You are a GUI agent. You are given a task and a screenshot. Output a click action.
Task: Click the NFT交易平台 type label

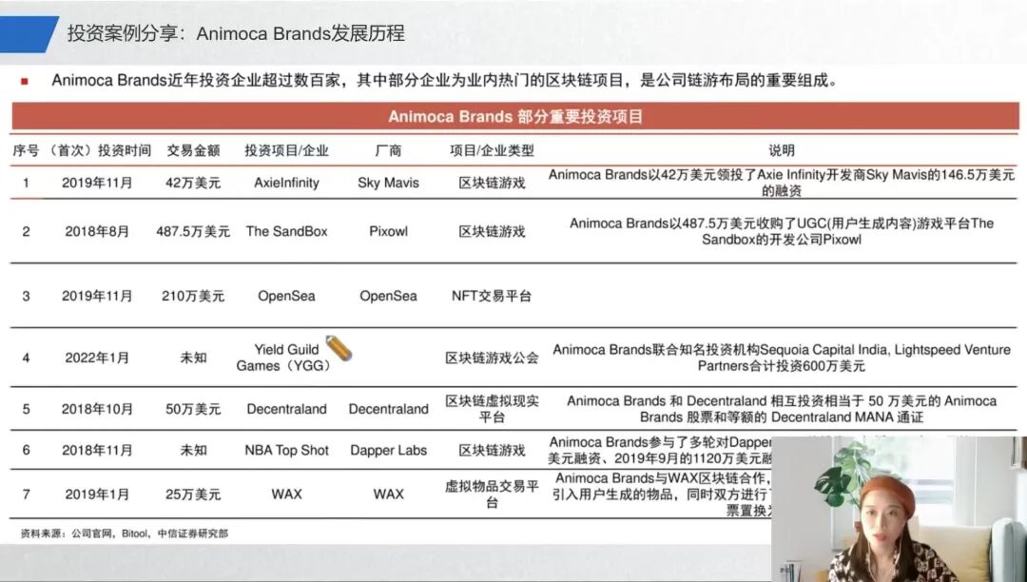coord(492,296)
